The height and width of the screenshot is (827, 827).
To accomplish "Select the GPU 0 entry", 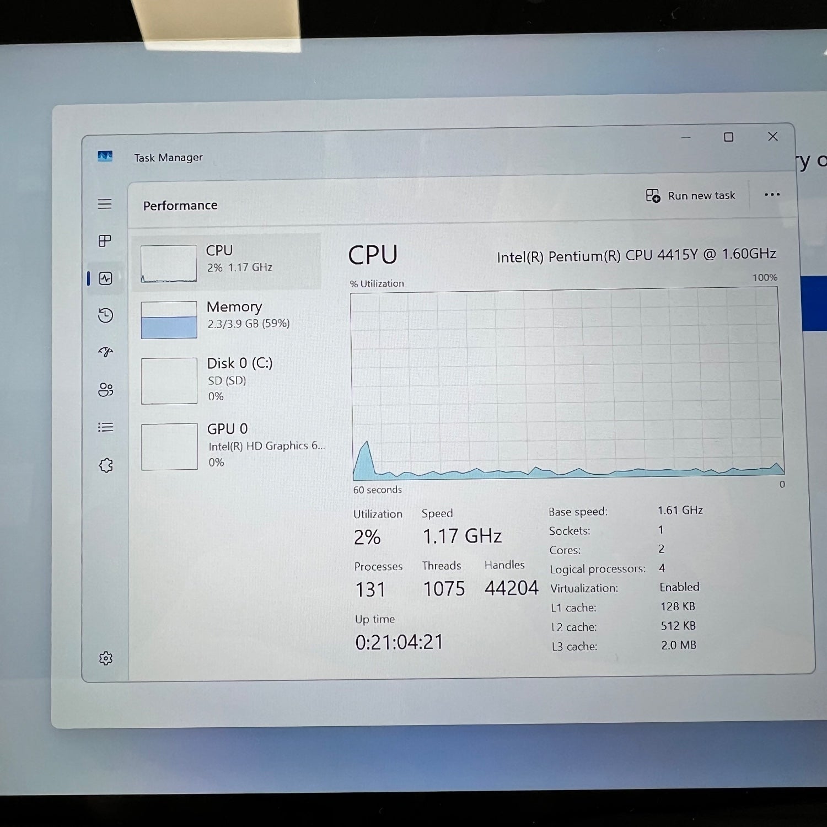I will [x=228, y=446].
